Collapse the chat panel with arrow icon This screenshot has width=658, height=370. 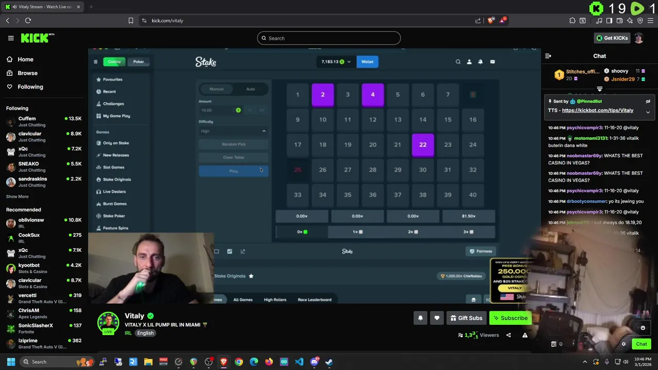[x=548, y=56]
